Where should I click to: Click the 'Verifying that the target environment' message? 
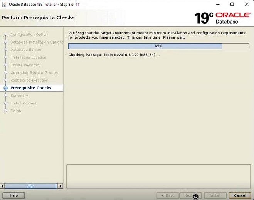tap(157, 35)
